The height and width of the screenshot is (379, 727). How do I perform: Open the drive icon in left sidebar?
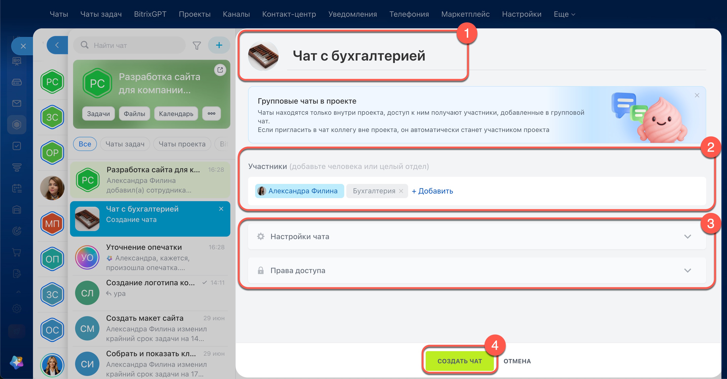17,82
